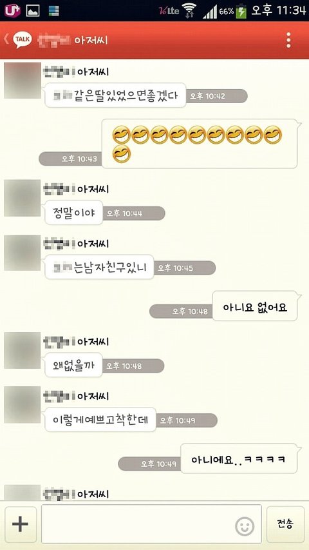This screenshot has width=309, height=550.
Task: Tap the battery charging indicator
Action: point(241,11)
